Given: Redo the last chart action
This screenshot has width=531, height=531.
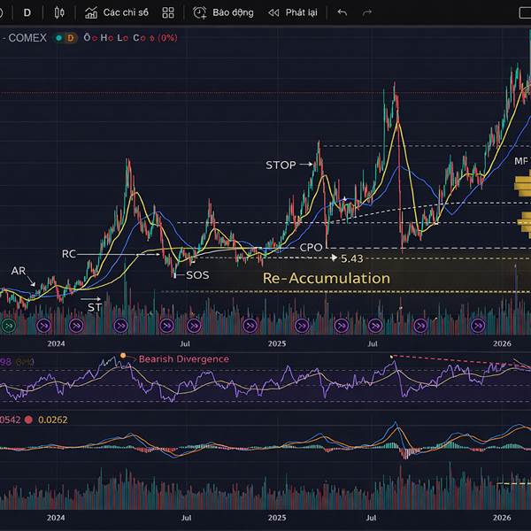Looking at the screenshot, I should point(367,13).
